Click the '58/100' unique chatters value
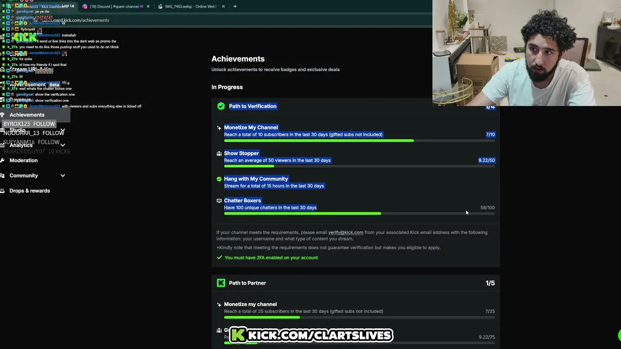The width and height of the screenshot is (621, 349). (x=488, y=207)
